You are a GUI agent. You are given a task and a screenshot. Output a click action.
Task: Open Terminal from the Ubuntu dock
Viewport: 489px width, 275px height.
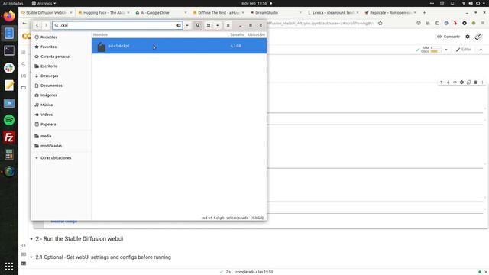click(9, 50)
